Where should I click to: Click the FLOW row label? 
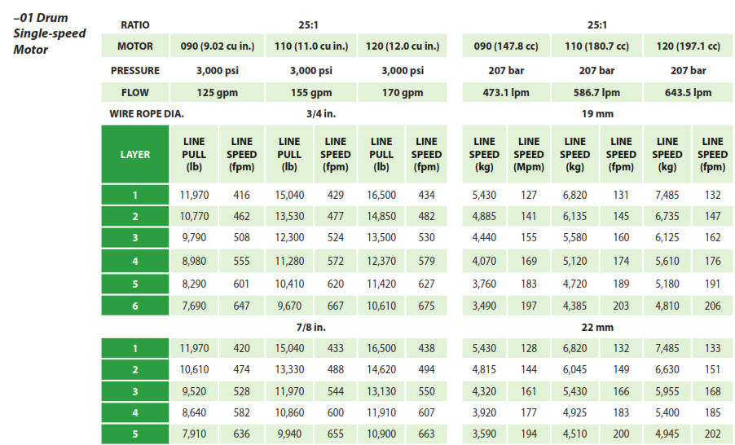[x=135, y=93]
